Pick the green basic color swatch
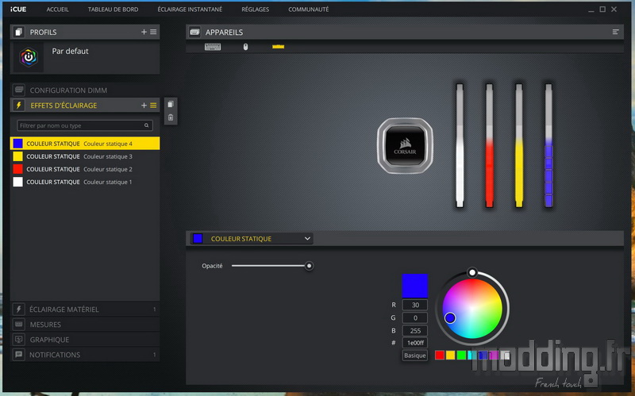Image resolution: width=635 pixels, height=396 pixels. click(x=461, y=355)
